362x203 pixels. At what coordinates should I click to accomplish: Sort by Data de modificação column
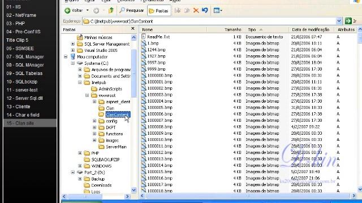pyautogui.click(x=312, y=29)
